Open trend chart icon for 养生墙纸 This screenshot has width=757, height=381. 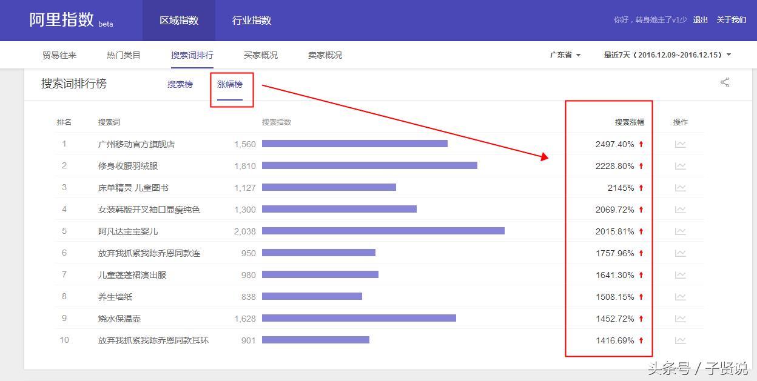click(681, 297)
